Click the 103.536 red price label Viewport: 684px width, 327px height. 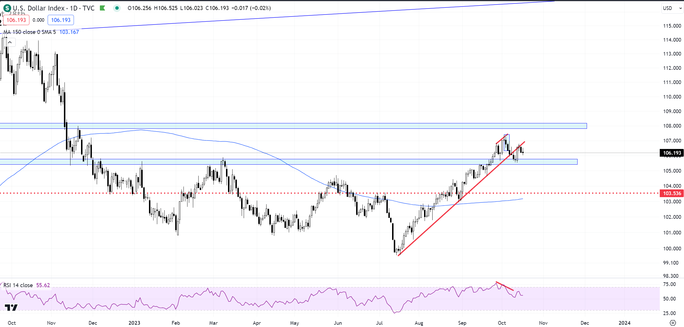(672, 193)
